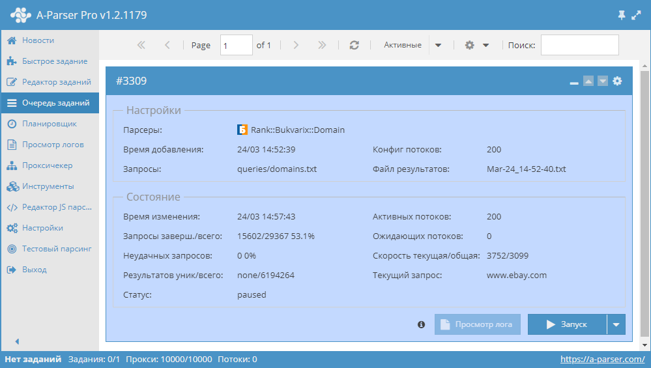Click the toolbar gear icon
The image size is (651, 368).
tap(470, 45)
